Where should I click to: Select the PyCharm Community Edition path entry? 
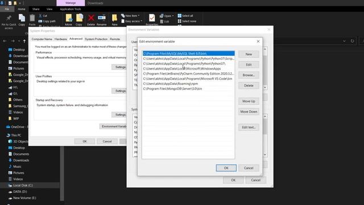(x=188, y=73)
